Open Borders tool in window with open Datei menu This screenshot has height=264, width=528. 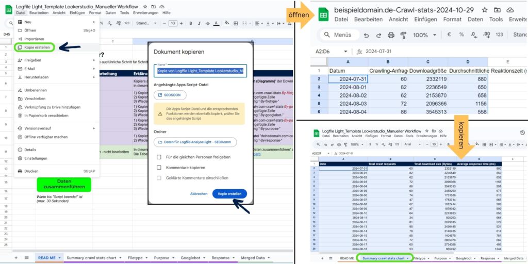[x=236, y=23]
